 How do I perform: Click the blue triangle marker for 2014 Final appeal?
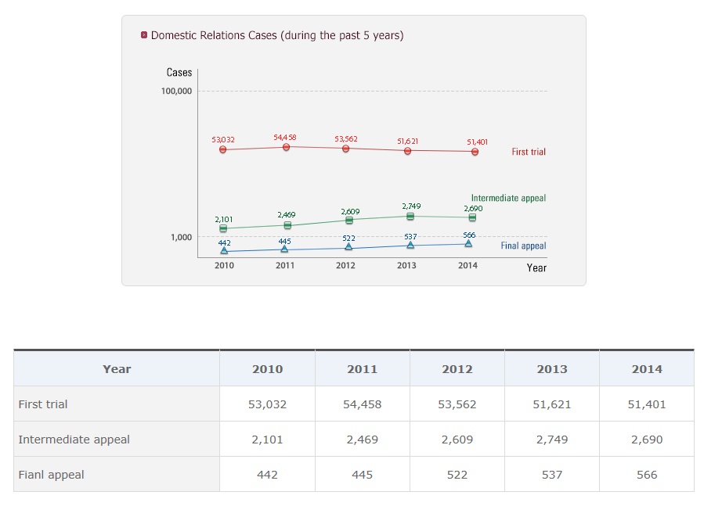pos(468,243)
